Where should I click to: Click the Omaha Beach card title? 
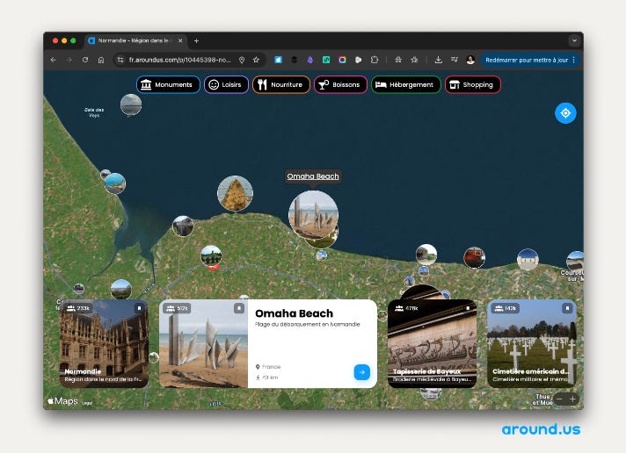click(294, 313)
